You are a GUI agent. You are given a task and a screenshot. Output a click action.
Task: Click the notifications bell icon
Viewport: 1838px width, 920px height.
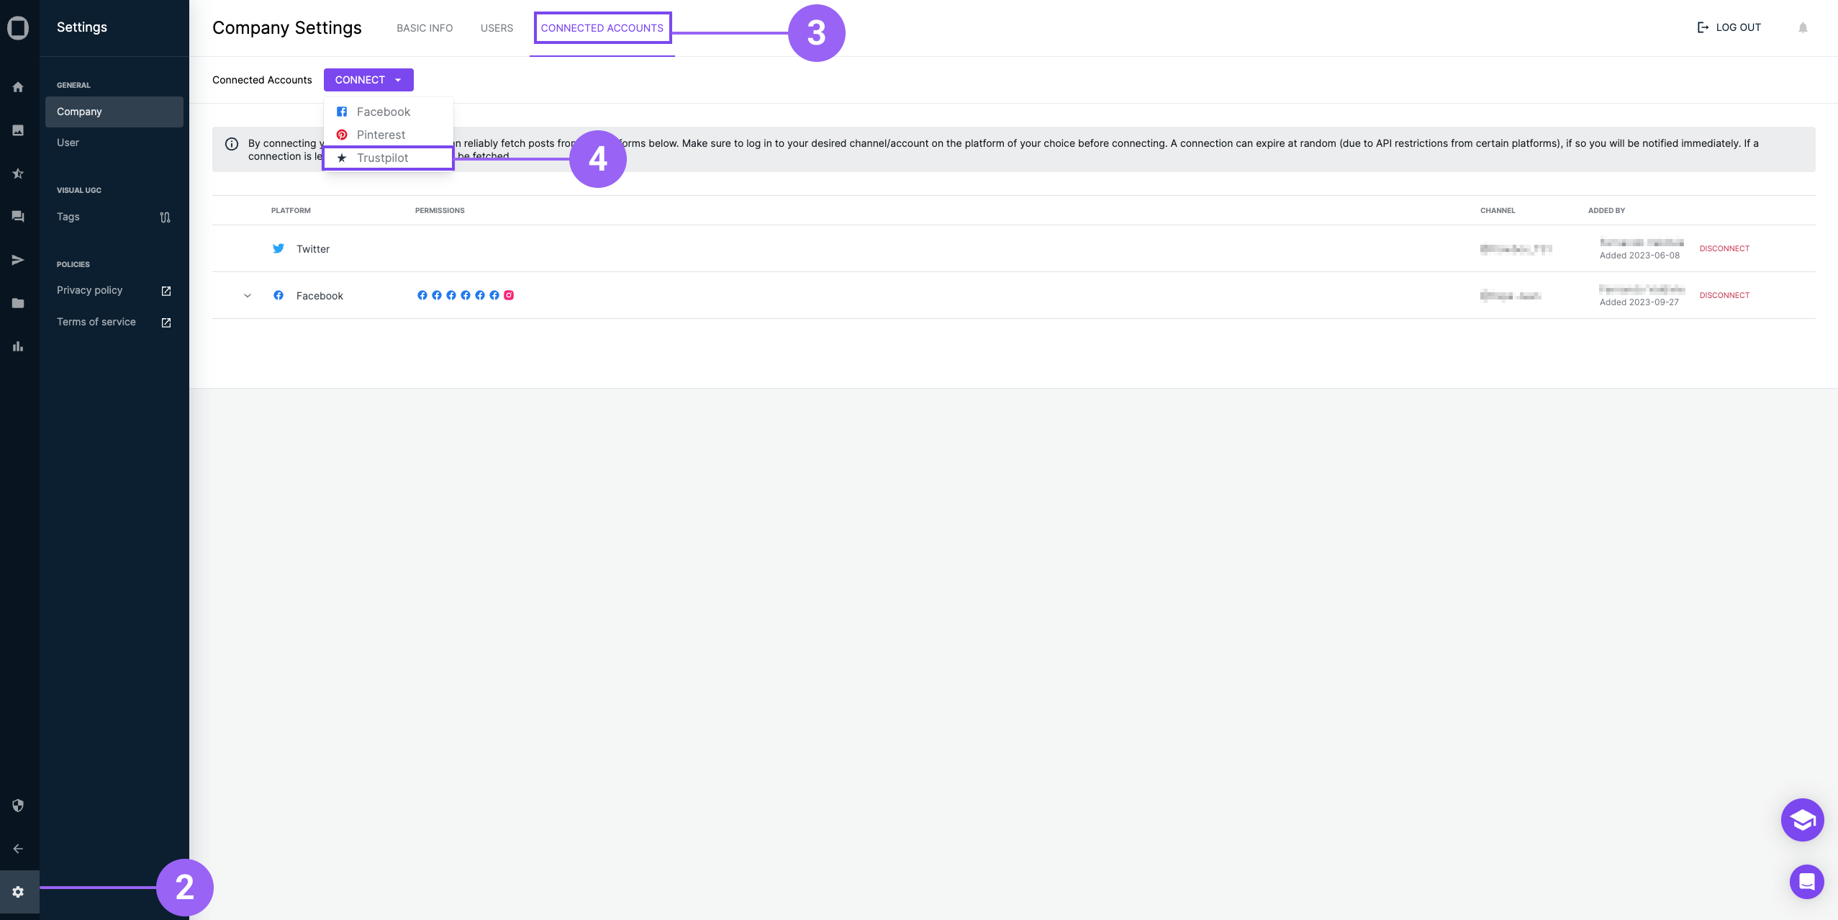tap(1803, 27)
